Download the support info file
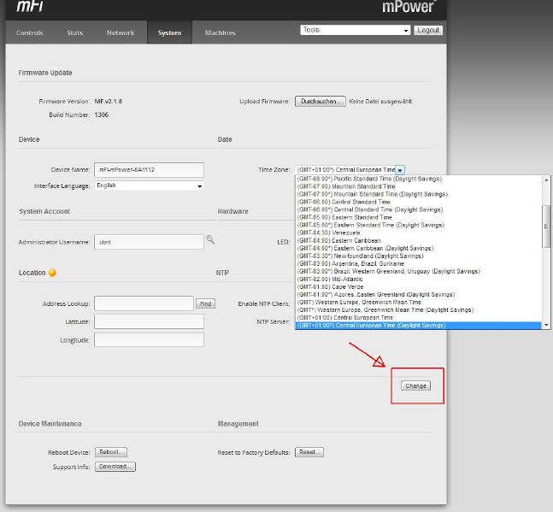553x512 pixels. tap(115, 467)
